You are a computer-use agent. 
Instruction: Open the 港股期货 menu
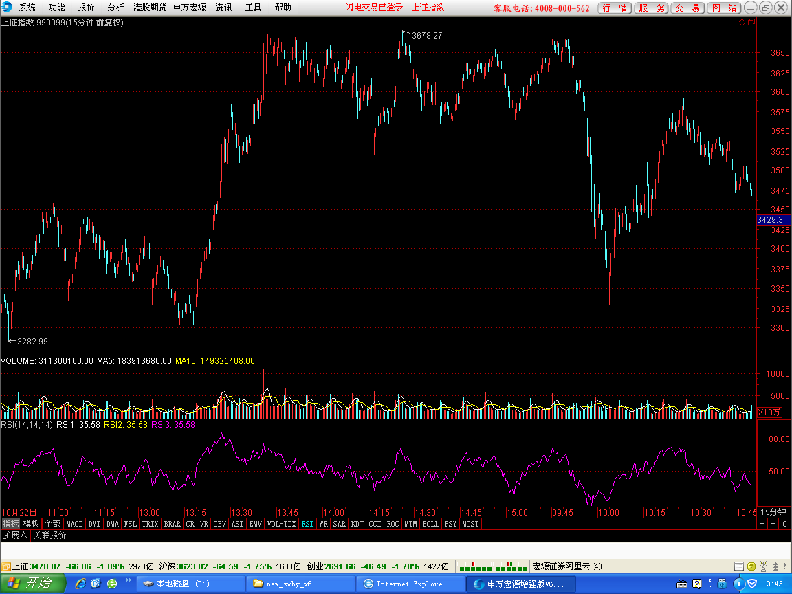(x=150, y=7)
